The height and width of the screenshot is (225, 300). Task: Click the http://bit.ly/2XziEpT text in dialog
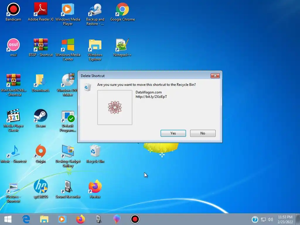click(151, 97)
